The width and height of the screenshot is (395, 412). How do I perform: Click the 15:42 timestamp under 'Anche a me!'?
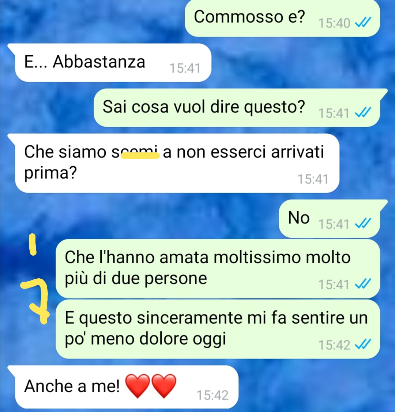(x=212, y=395)
